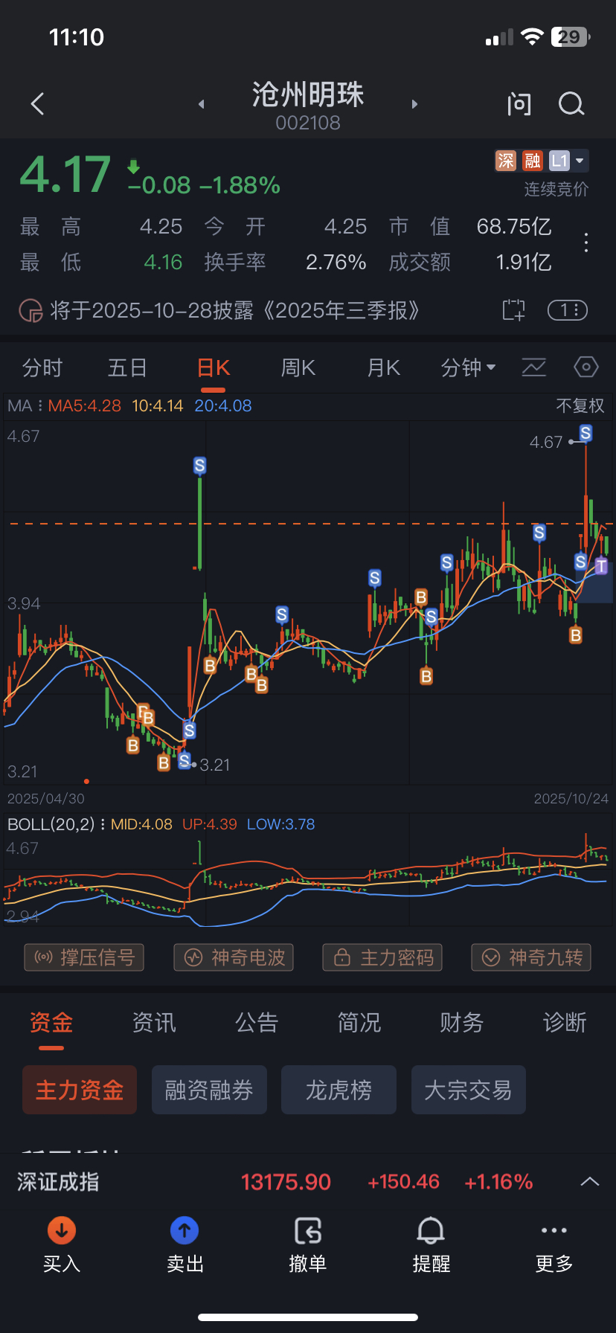Tap the S marker at 4.67 peak

pyautogui.click(x=586, y=433)
